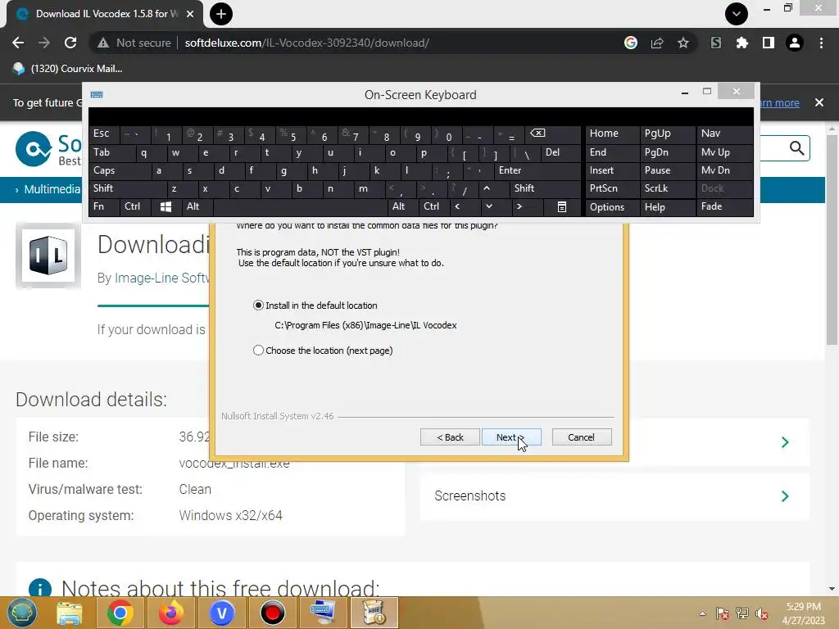Open File Explorer from taskbar

click(x=70, y=613)
